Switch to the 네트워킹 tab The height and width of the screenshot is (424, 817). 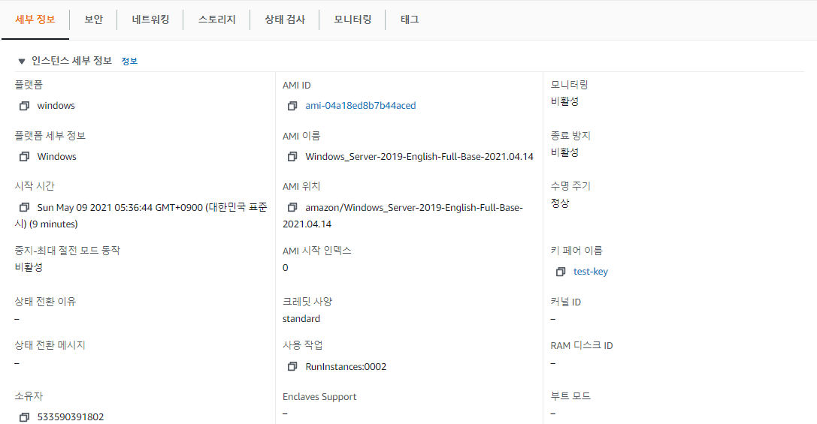click(150, 20)
